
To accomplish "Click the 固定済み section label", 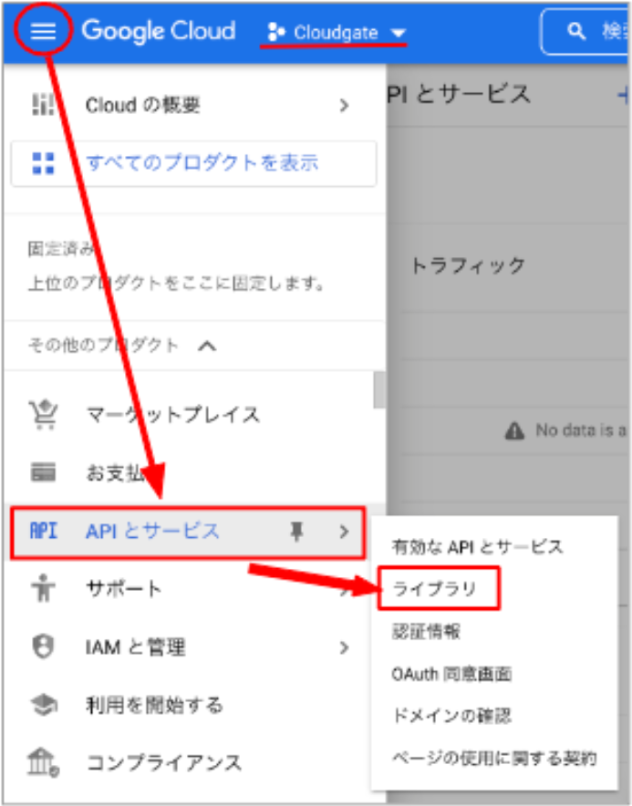I will (61, 249).
